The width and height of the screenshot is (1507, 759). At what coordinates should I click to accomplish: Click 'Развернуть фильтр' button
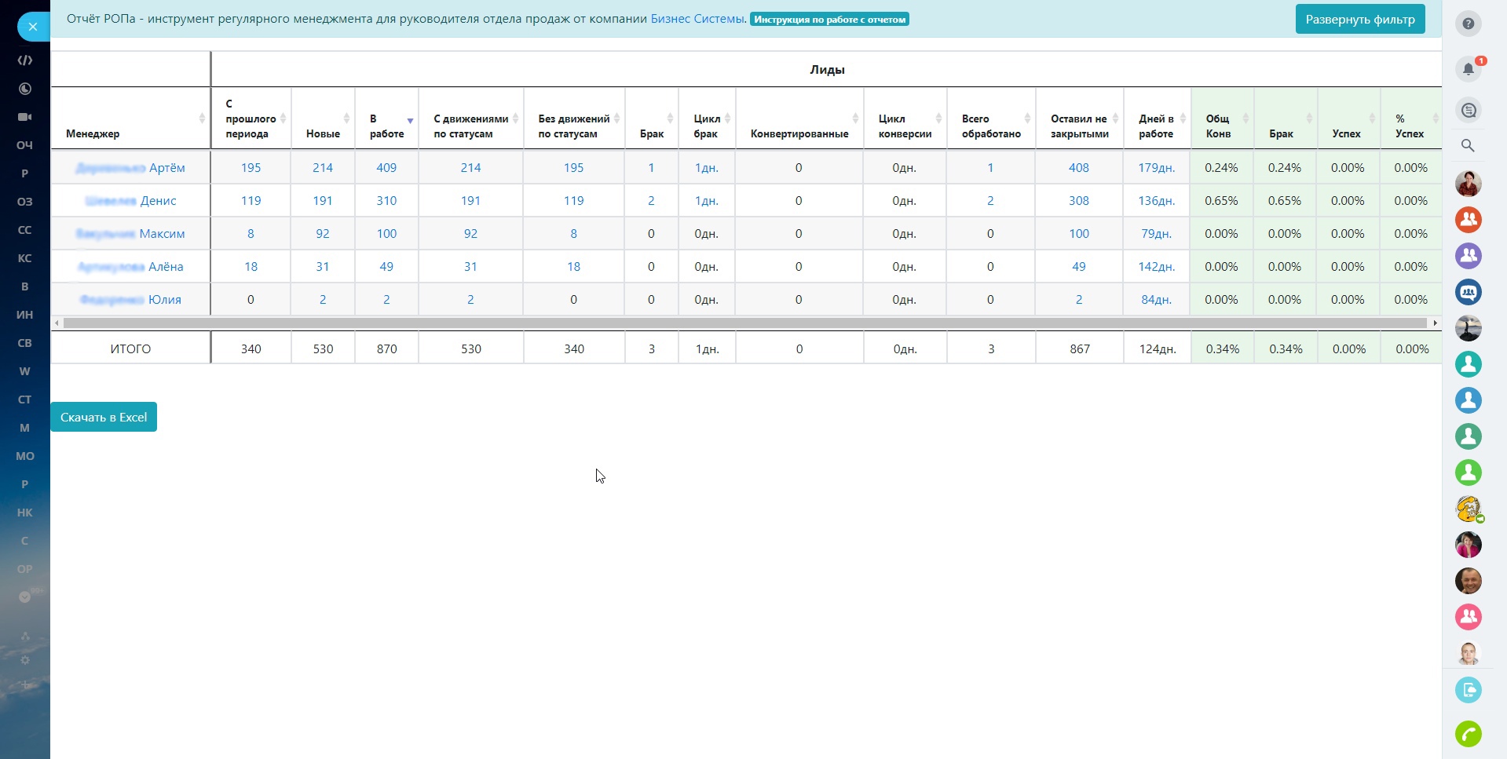1359,20
